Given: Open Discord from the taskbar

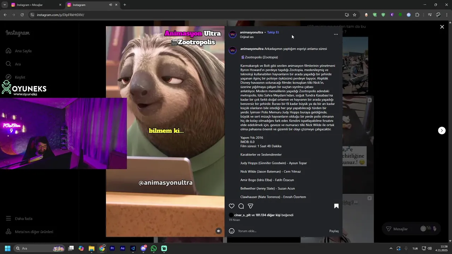Looking at the screenshot, I should click(143, 248).
